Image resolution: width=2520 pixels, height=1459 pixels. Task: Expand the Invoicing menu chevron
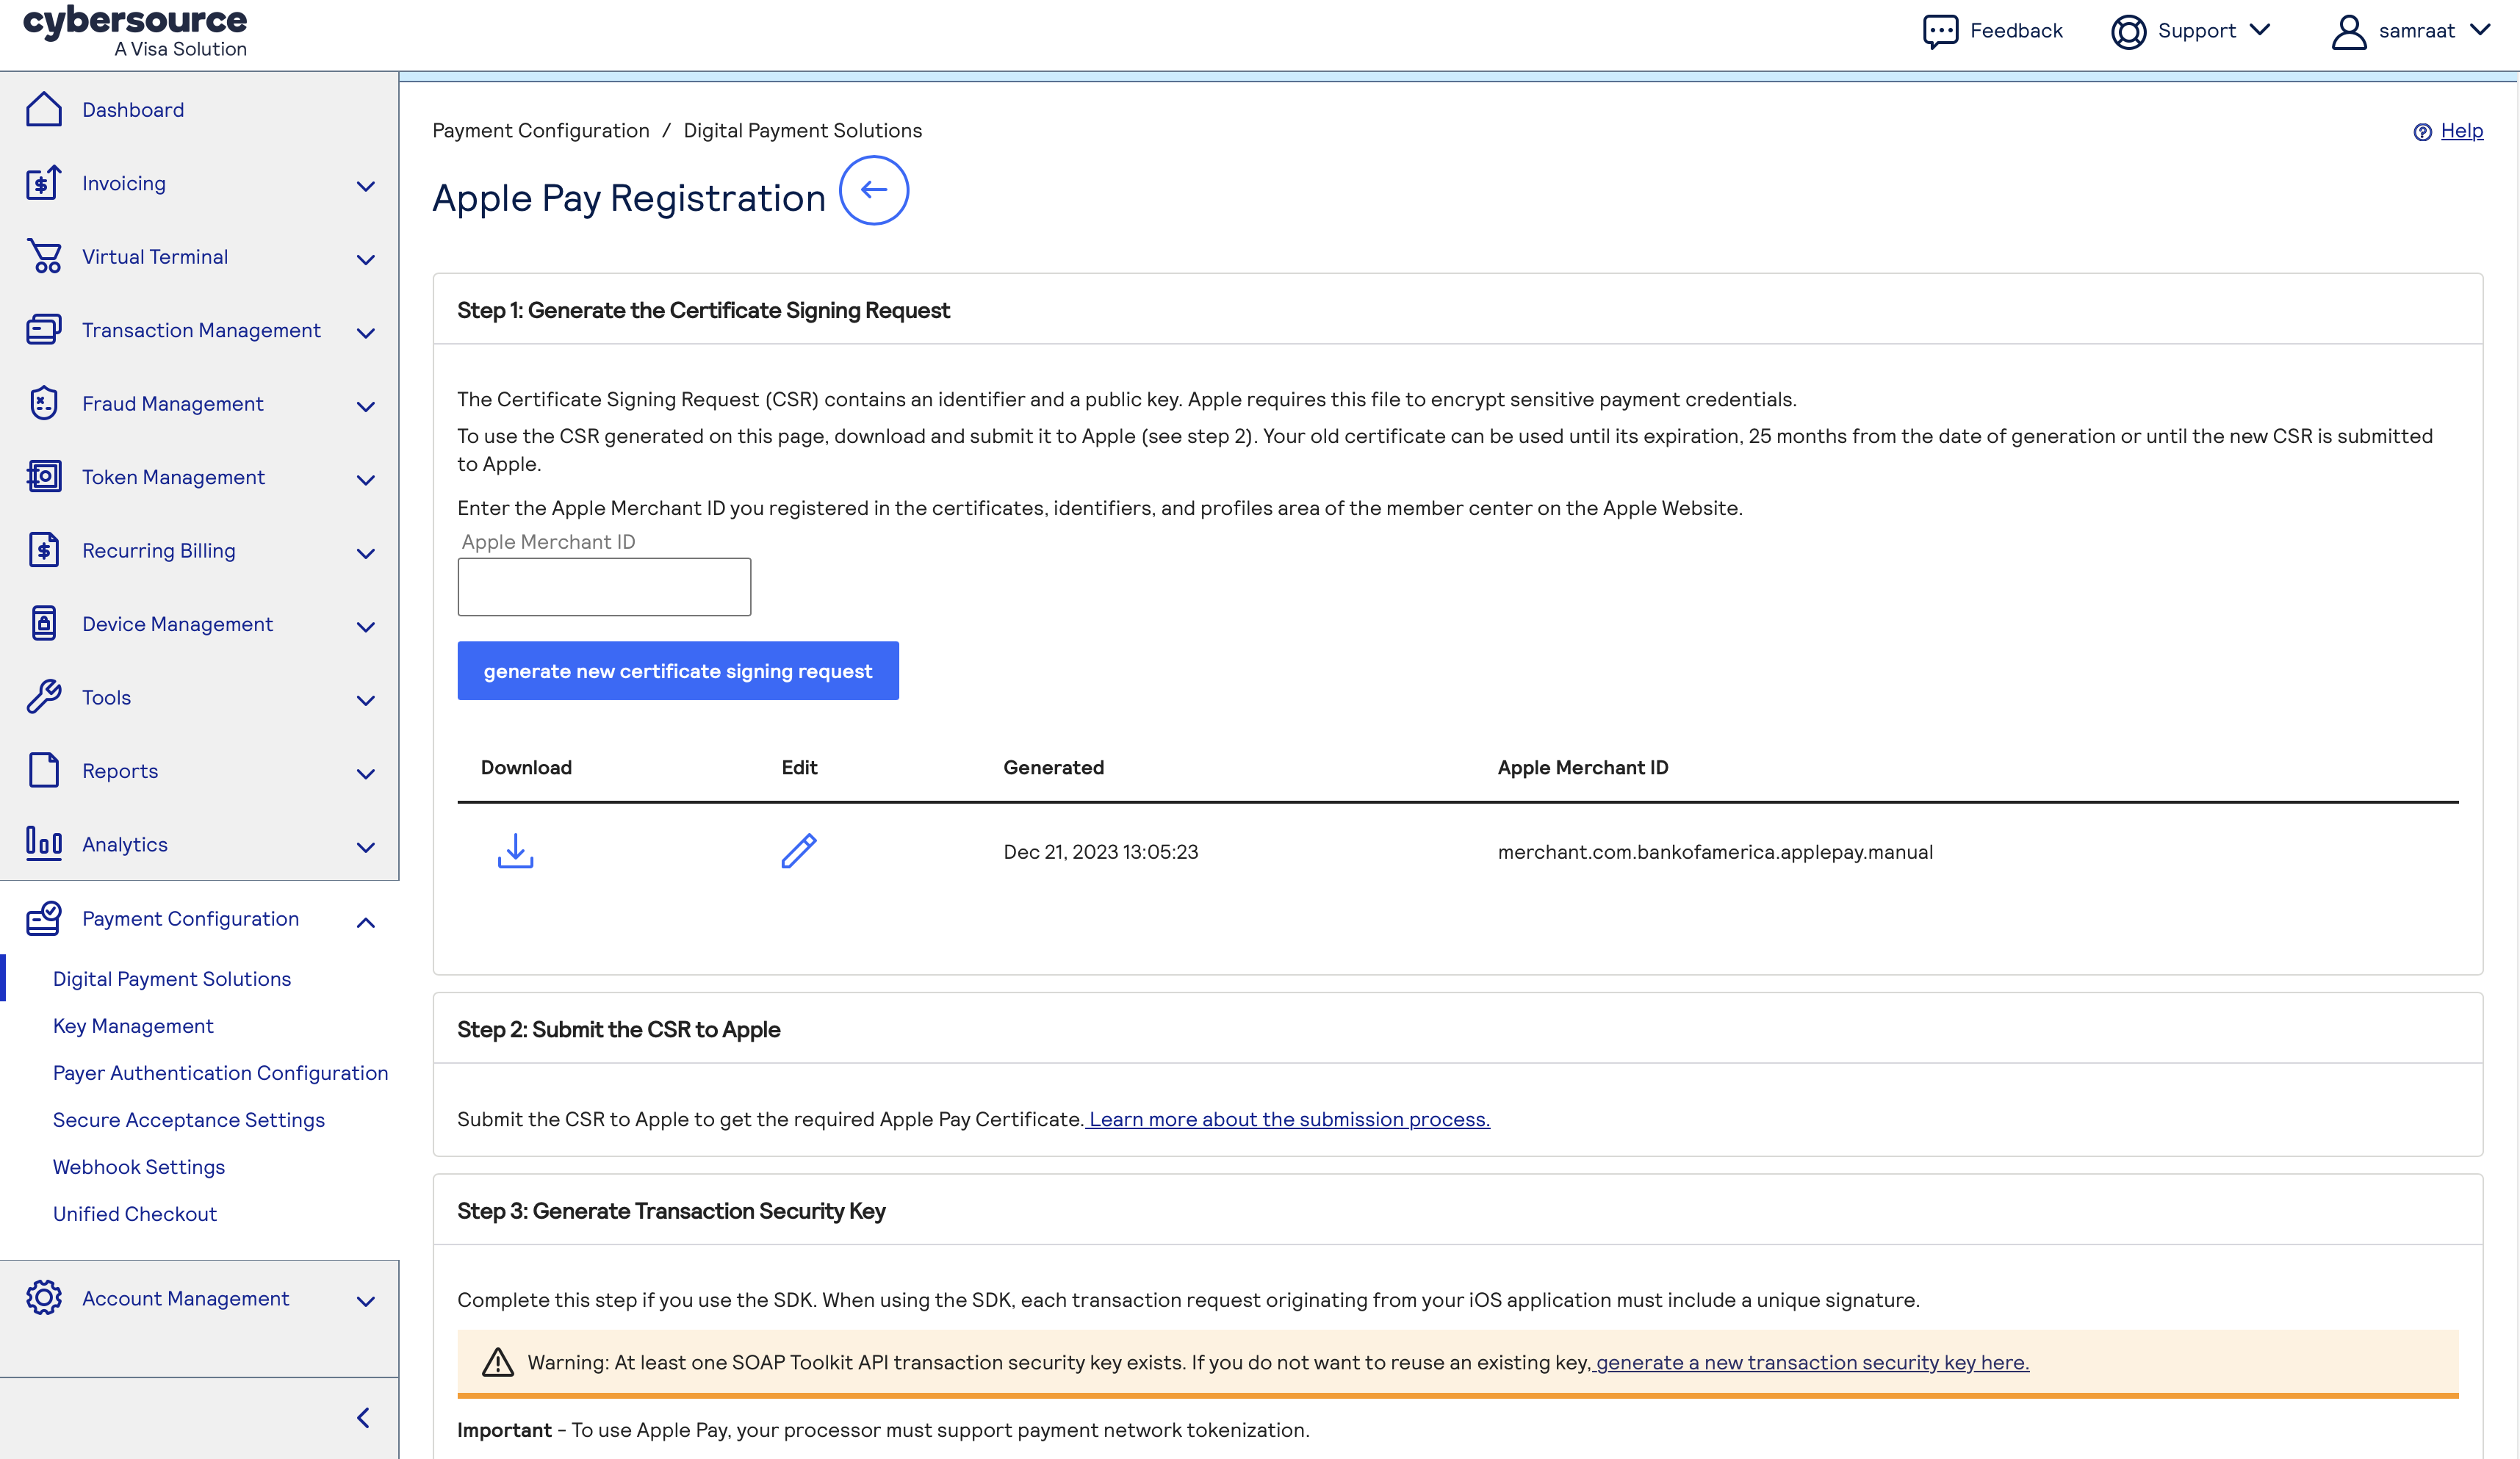[x=365, y=186]
